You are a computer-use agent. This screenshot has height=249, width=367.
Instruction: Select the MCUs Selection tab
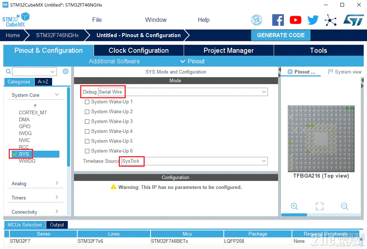(x=24, y=225)
